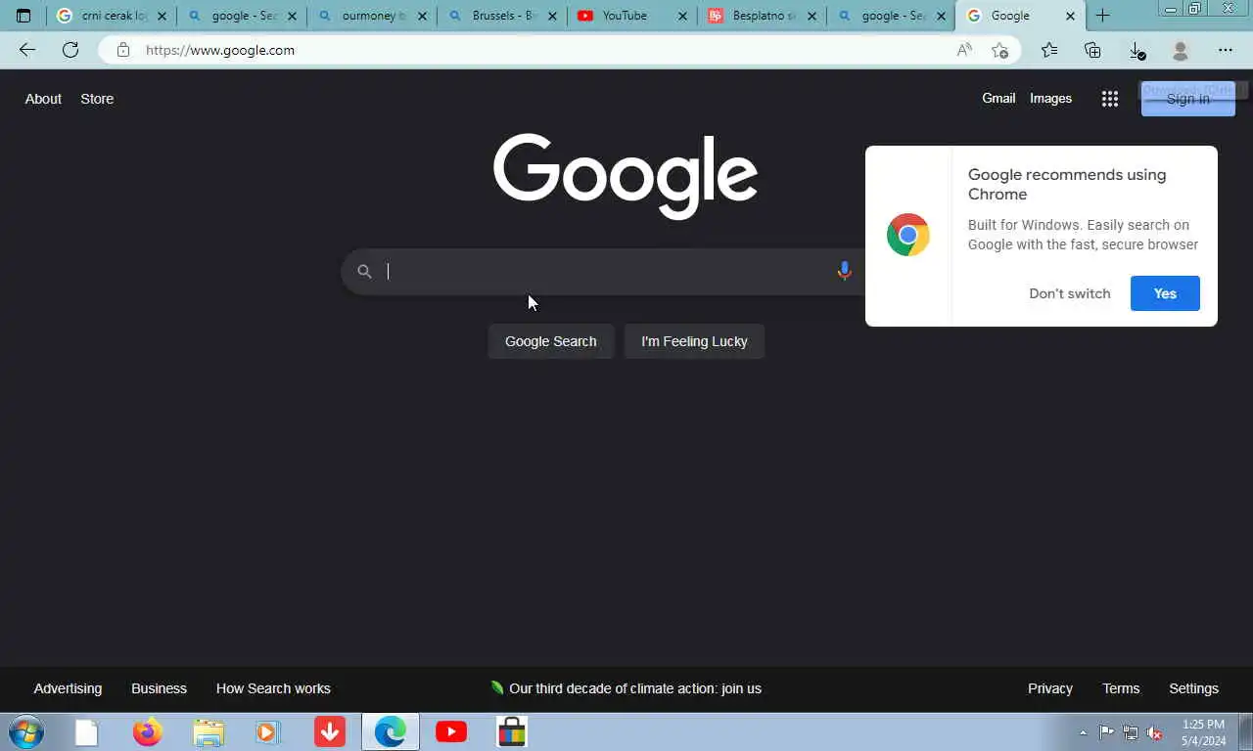Switch to Microsoft Edge in the taskbar

pos(391,731)
